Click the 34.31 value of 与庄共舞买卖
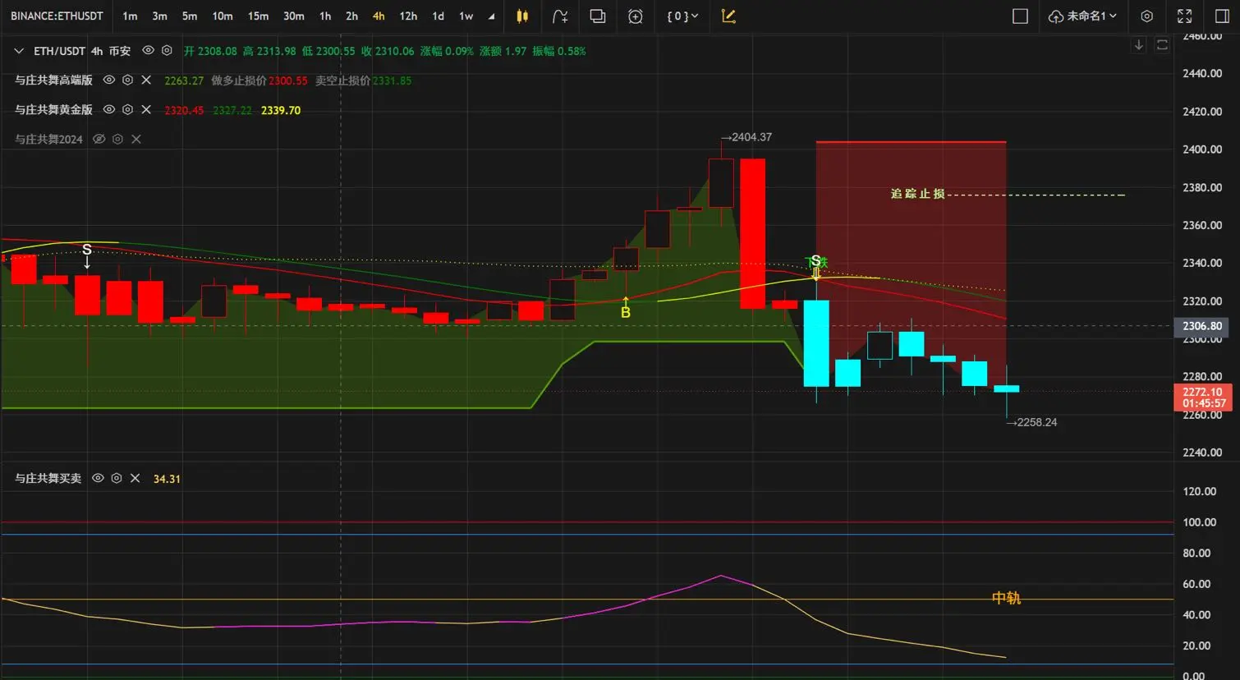1240x680 pixels. click(x=167, y=479)
